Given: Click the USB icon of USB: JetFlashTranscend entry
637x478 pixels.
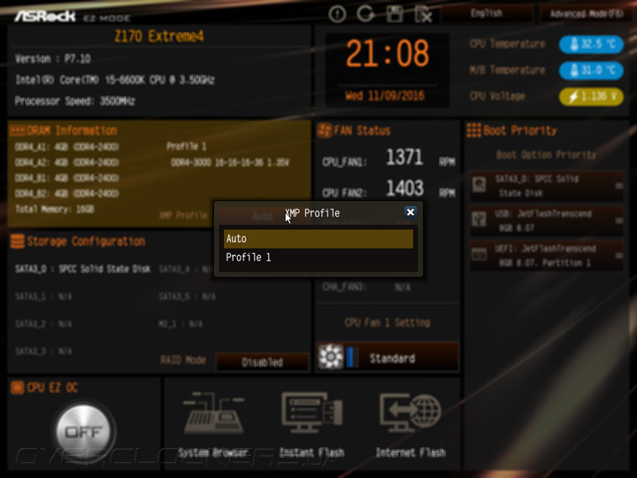Looking at the screenshot, I should coord(479,220).
